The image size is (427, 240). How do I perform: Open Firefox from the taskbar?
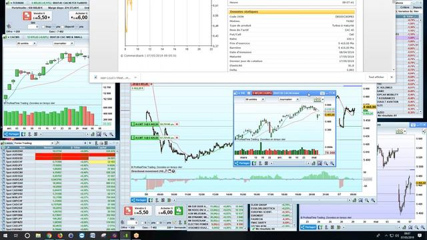pyautogui.click(x=60, y=235)
